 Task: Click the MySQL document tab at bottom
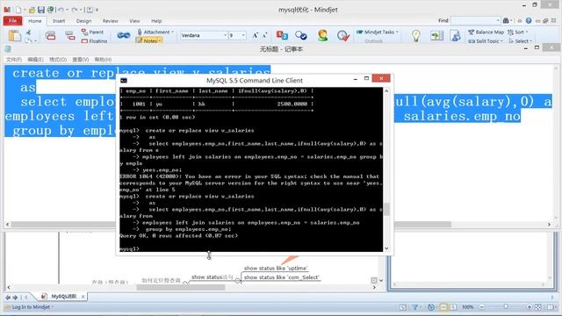point(63,297)
